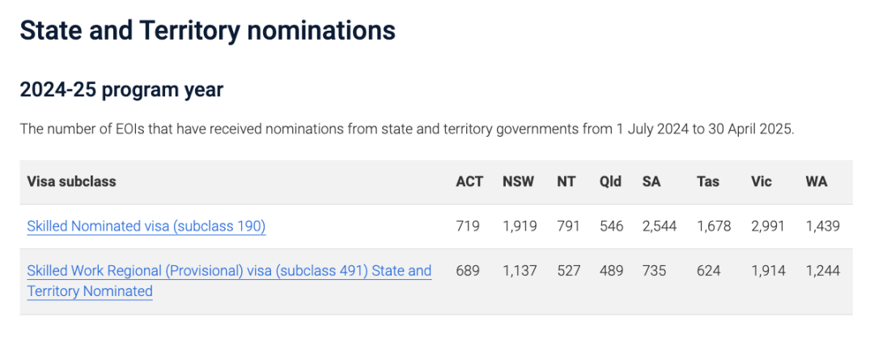Click the Visa subclass column header
The width and height of the screenshot is (874, 364).
point(71,182)
